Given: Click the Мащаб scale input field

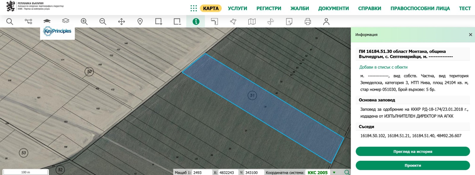Looking at the screenshot, I should coord(202,173).
